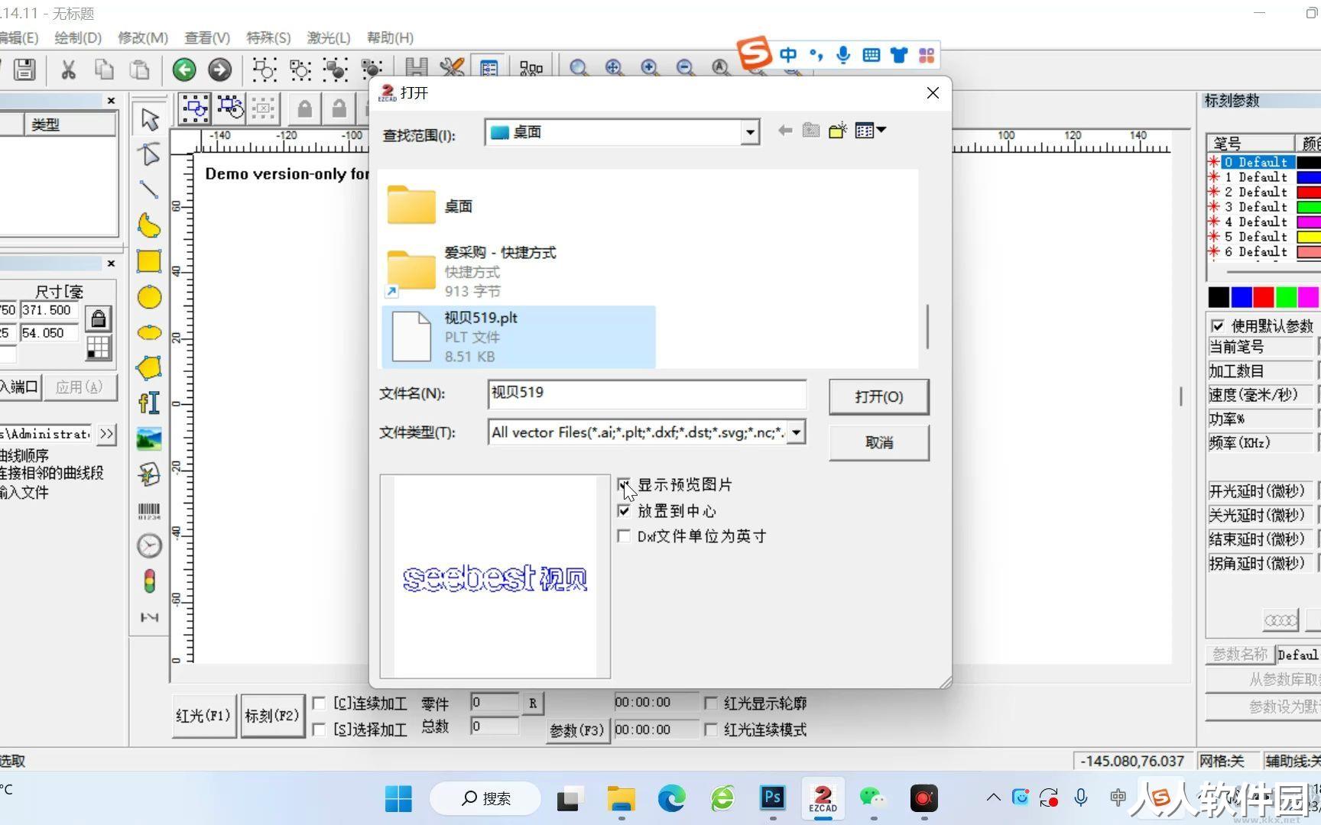Enable 红光显示轮廓 checkbox

pyautogui.click(x=711, y=703)
